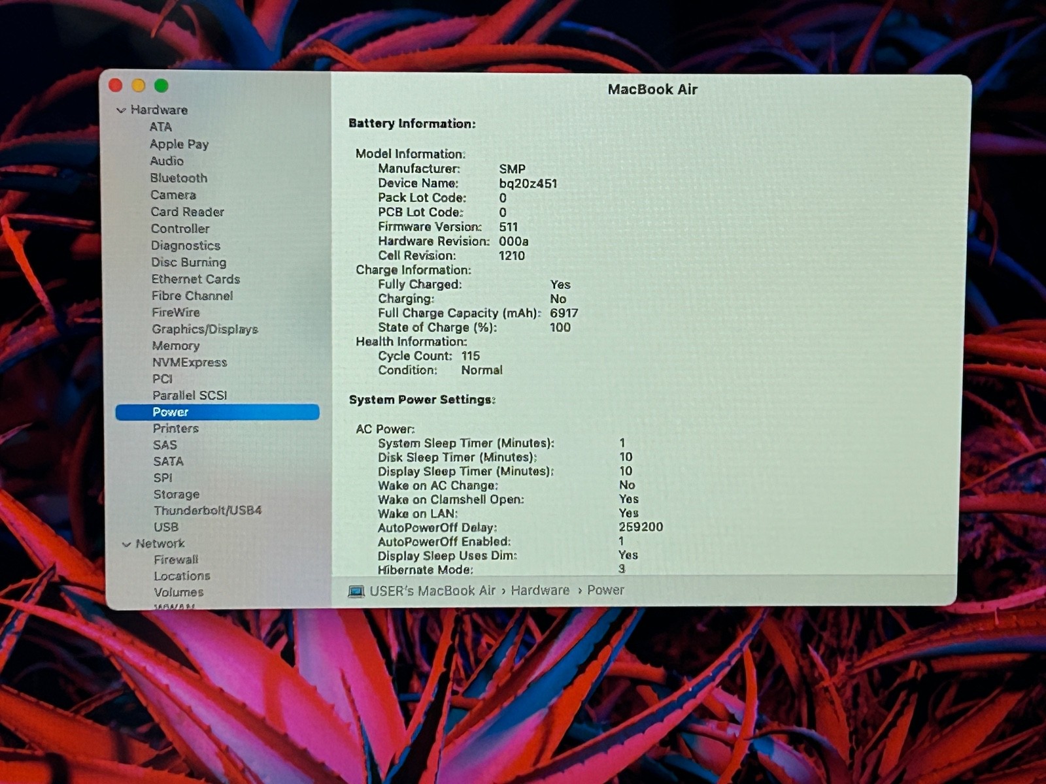Click the laptop icon in path bar
Image resolution: width=1046 pixels, height=784 pixels.
356,591
